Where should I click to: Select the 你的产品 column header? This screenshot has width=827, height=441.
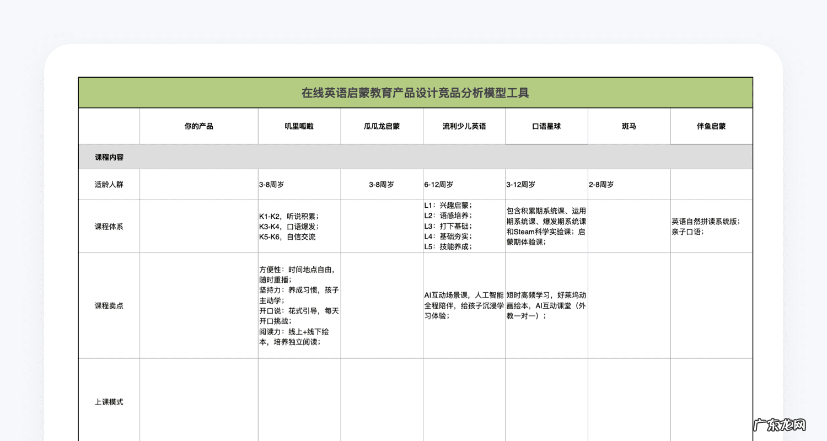(198, 126)
